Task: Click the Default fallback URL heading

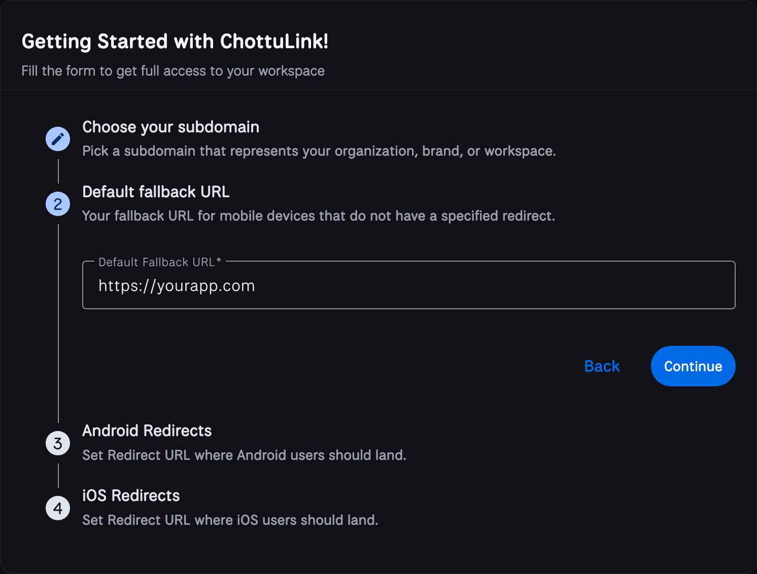Action: [156, 192]
